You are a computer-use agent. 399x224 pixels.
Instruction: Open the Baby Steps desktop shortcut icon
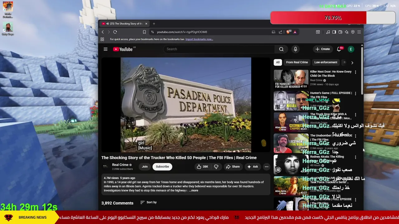click(x=8, y=29)
